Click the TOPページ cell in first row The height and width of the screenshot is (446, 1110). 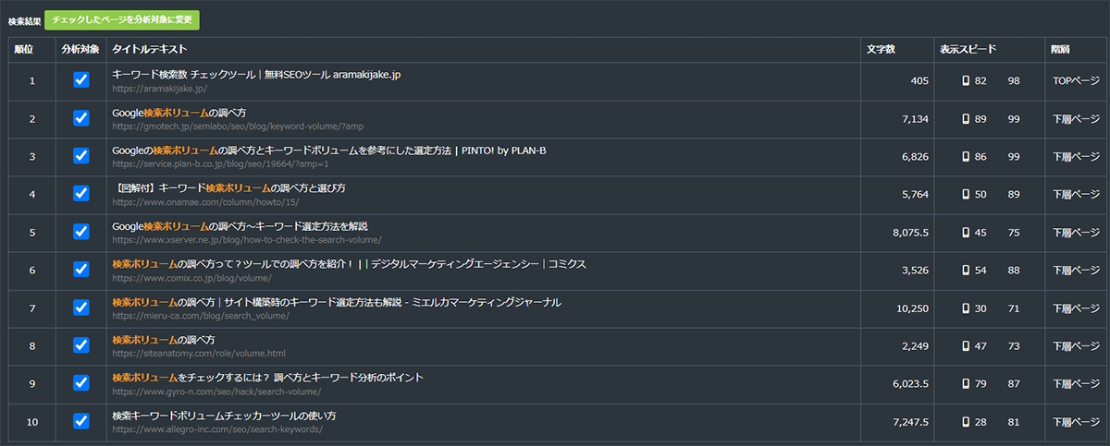tap(1076, 81)
